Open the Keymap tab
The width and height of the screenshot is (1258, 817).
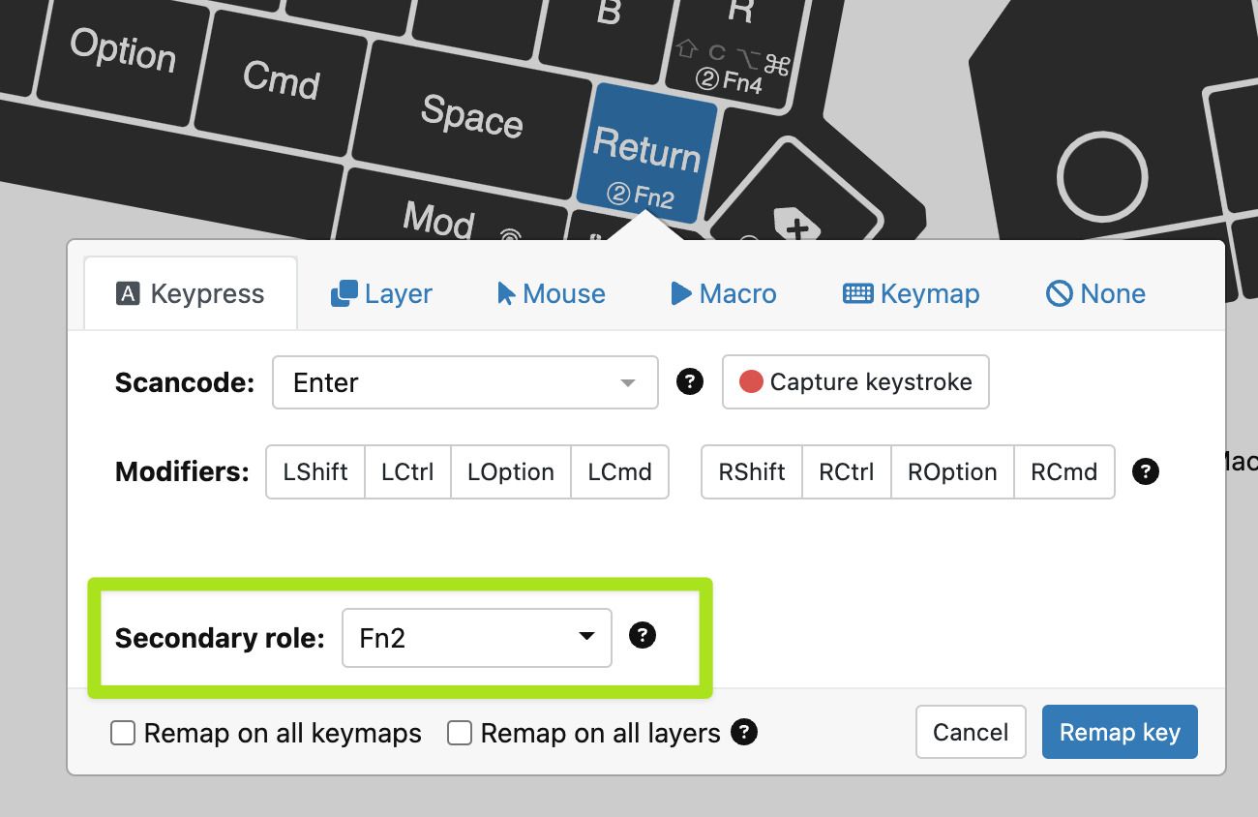click(912, 293)
